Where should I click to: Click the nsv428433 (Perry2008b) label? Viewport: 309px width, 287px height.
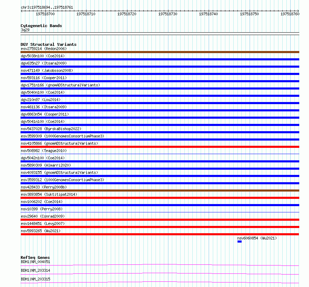click(44, 187)
